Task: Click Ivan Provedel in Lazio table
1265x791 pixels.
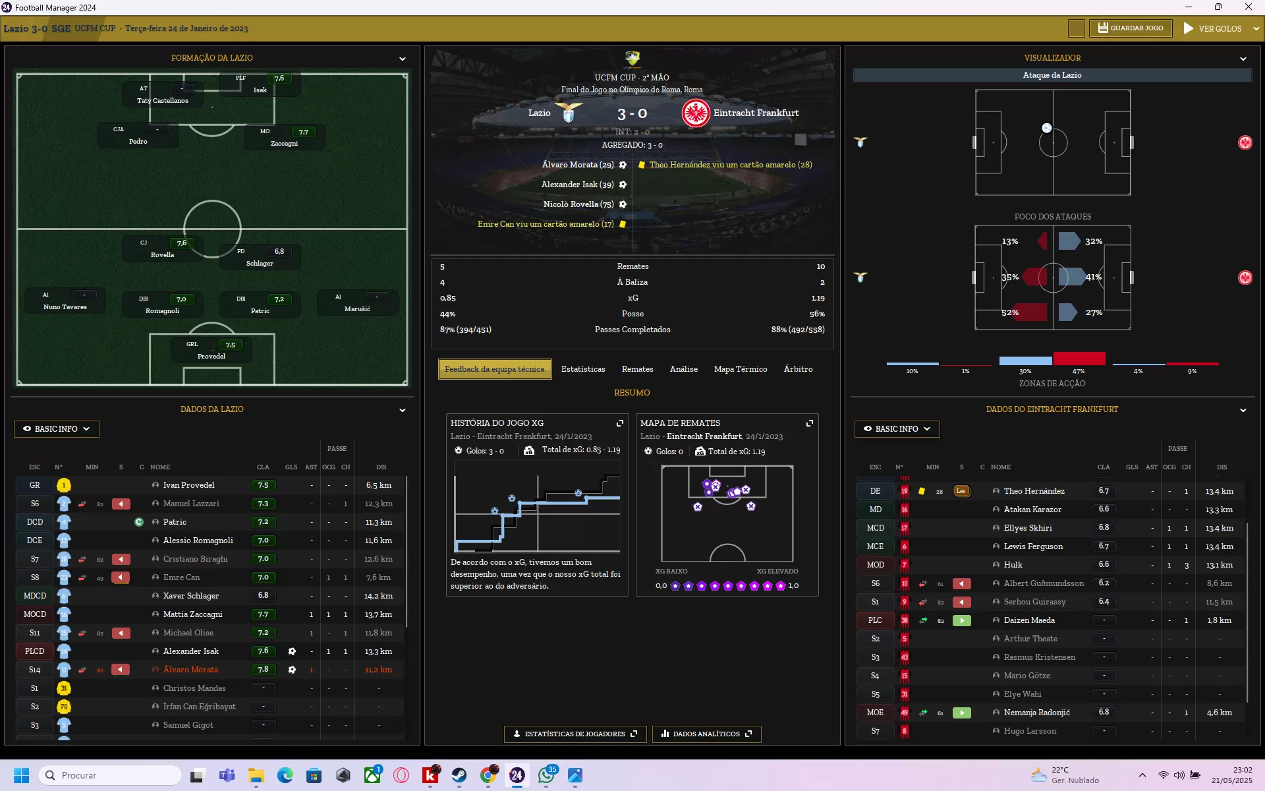Action: pyautogui.click(x=188, y=485)
